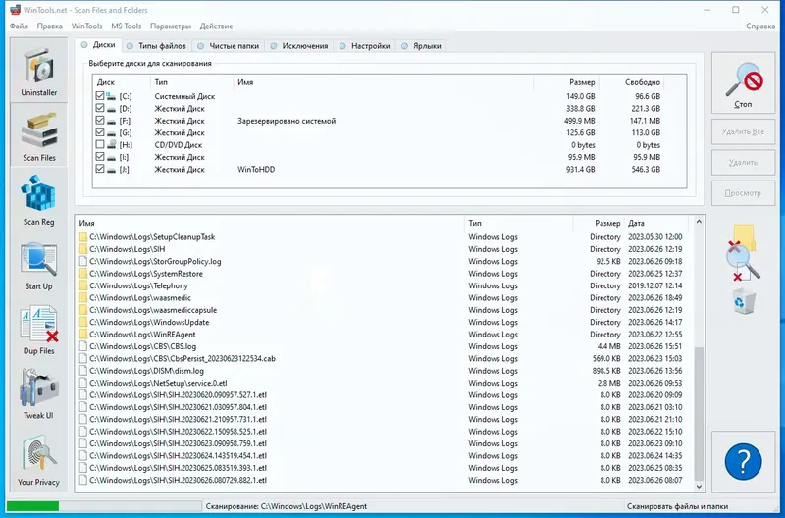Sort drives by the Размер column header
Image resolution: width=785 pixels, height=518 pixels.
point(566,82)
